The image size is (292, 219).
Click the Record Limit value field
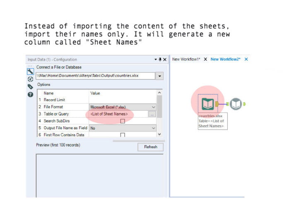click(122, 100)
